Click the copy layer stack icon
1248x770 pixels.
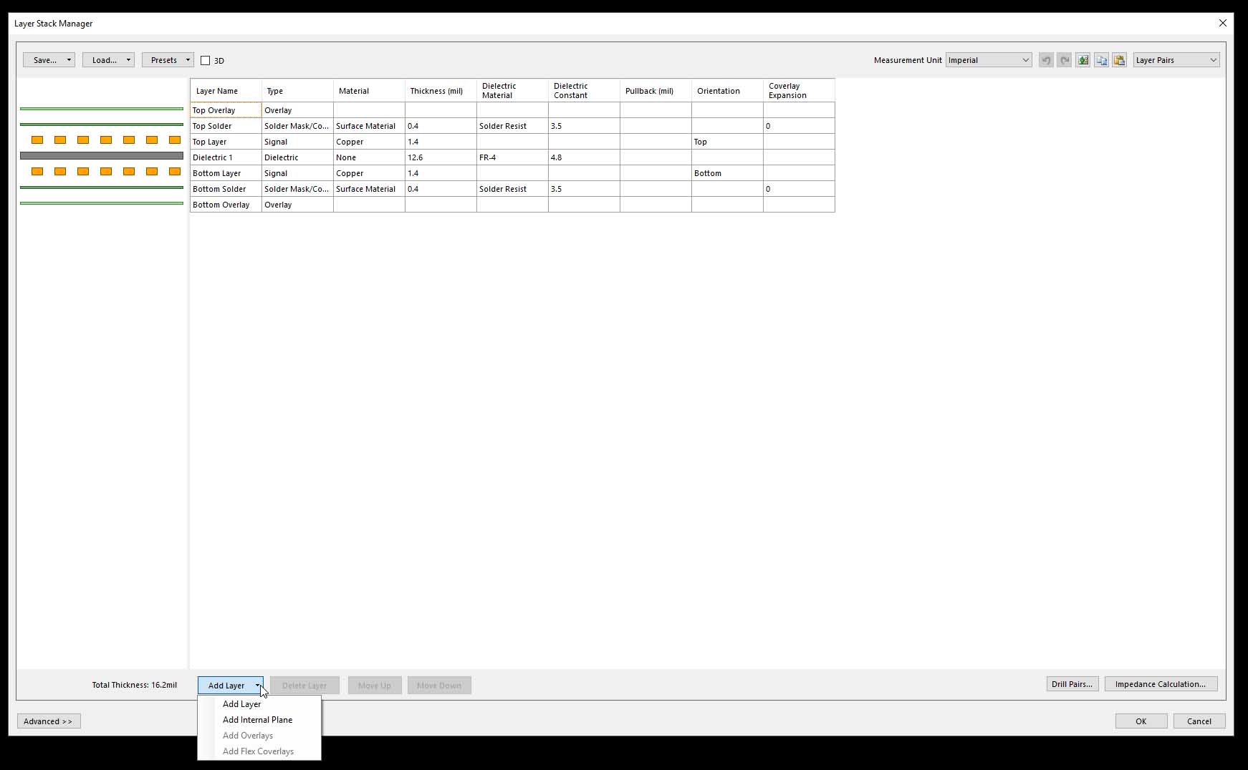(x=1101, y=60)
